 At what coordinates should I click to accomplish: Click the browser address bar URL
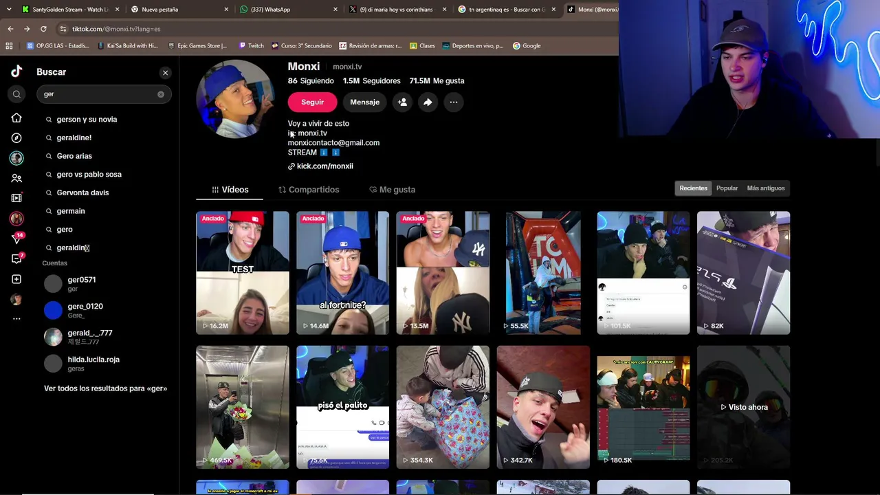click(116, 29)
